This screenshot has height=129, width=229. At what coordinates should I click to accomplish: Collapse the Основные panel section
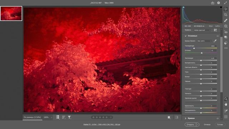(185, 36)
